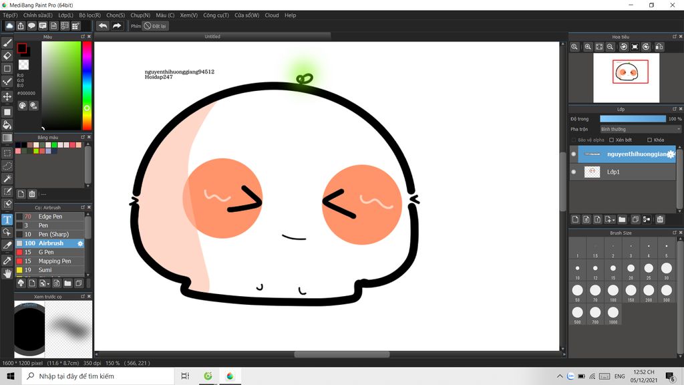Click the ENG language indicator
The height and width of the screenshot is (385, 684).
click(x=619, y=376)
